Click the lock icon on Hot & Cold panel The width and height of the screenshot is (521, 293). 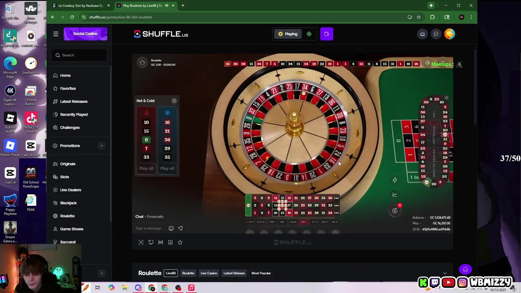coord(174,101)
